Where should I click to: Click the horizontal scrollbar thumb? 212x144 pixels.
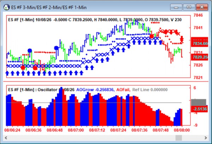[178, 138]
